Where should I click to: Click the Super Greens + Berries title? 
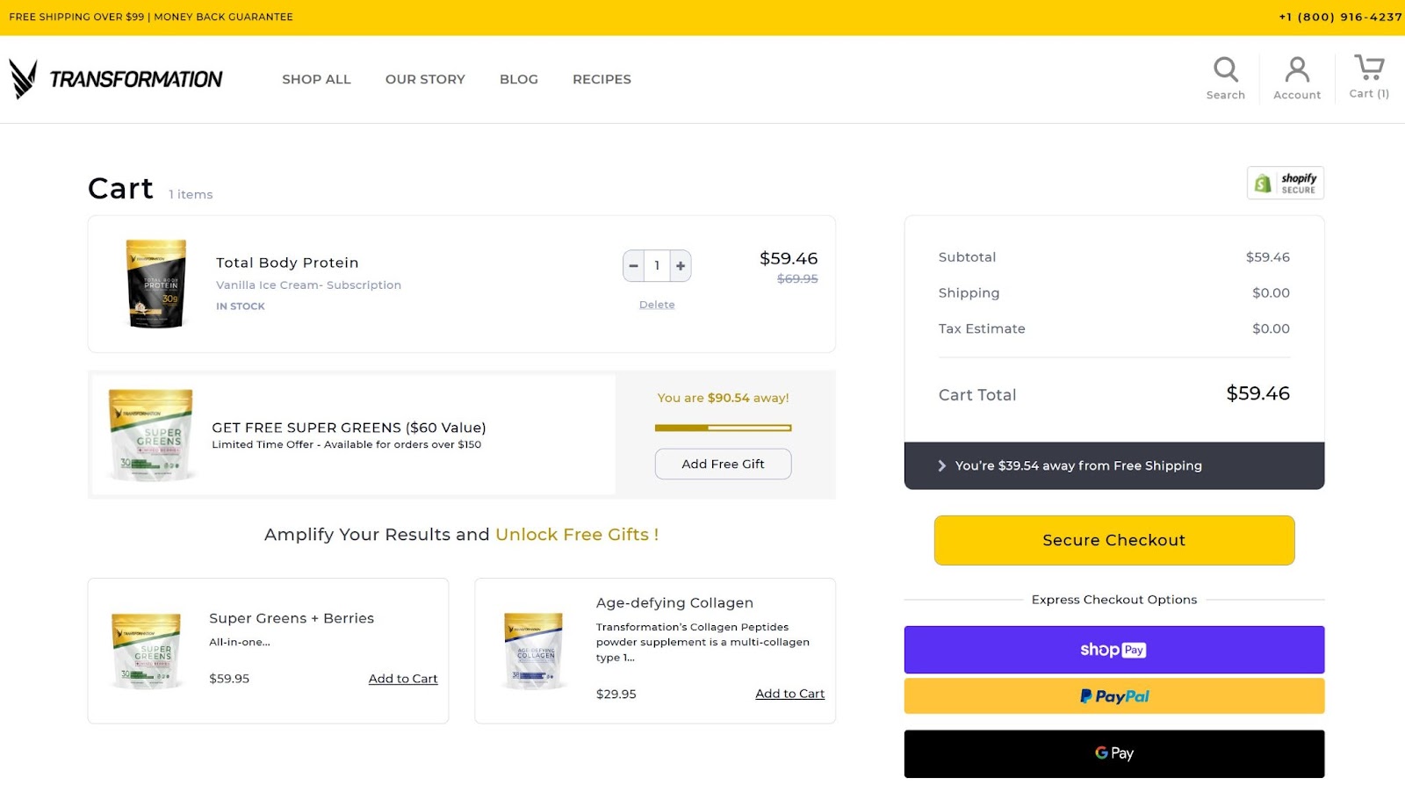point(292,618)
